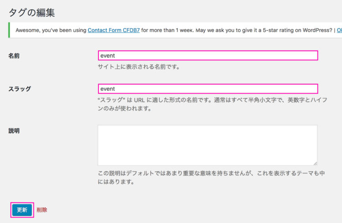342x223 pixels.
Task: Click the description textarea resize handle
Action: [x=315, y=163]
